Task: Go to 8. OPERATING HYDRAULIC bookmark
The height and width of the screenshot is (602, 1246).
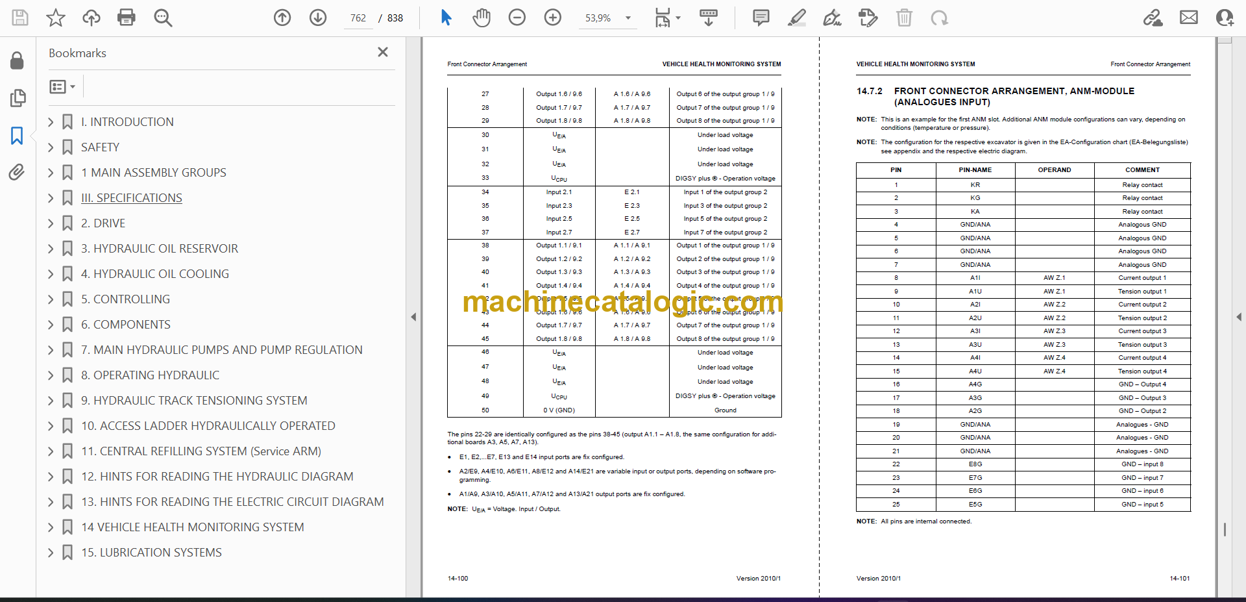Action: tap(150, 375)
